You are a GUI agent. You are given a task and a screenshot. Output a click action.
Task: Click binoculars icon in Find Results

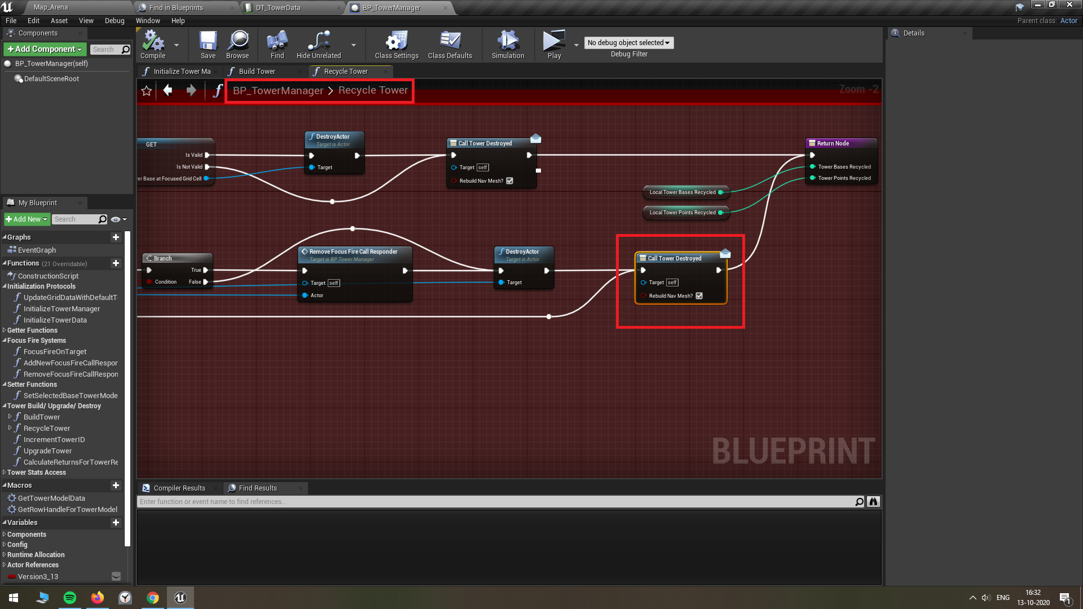(x=873, y=501)
